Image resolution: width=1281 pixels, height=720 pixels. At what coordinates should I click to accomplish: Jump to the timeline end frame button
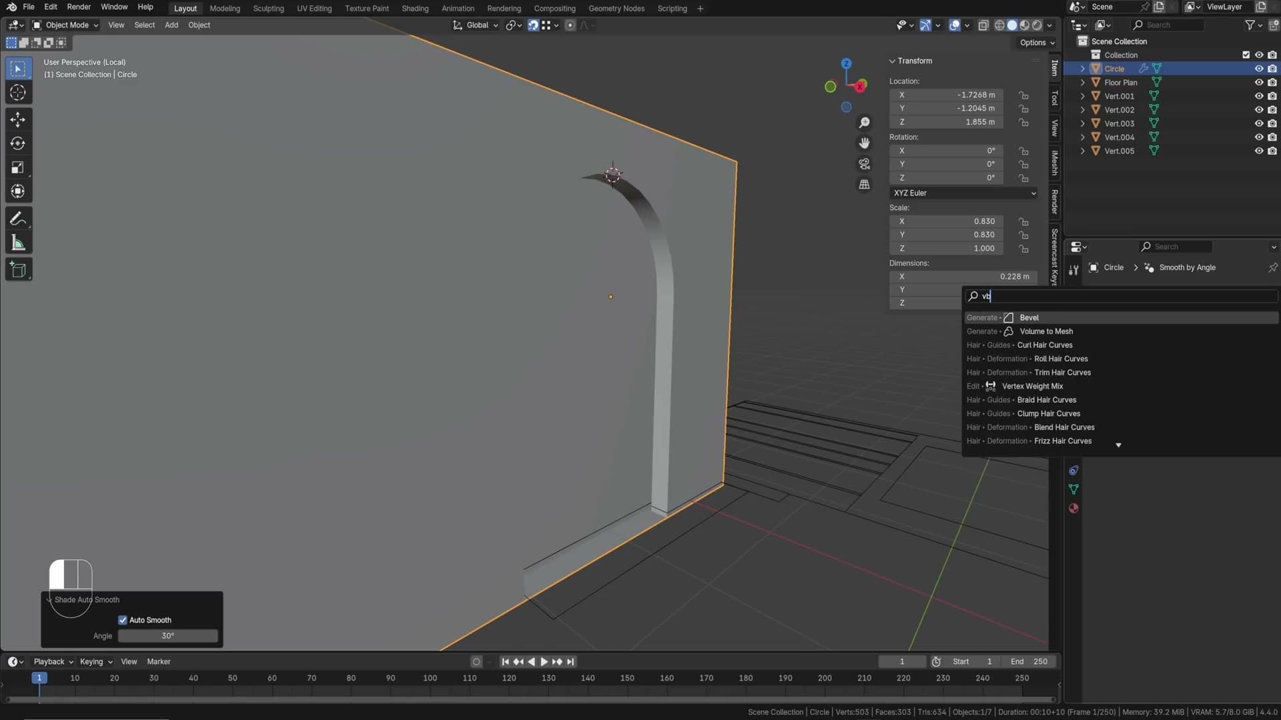pyautogui.click(x=570, y=662)
